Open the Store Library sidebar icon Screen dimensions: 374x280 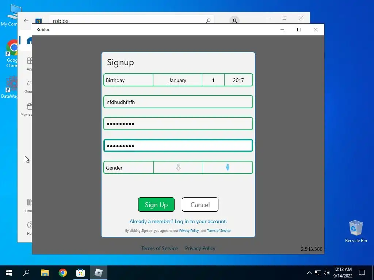coord(28,206)
